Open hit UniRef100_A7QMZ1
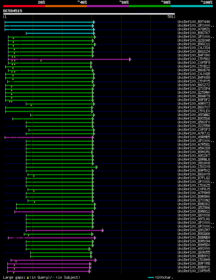Viewport: 216px width, 280px height. point(194,29)
